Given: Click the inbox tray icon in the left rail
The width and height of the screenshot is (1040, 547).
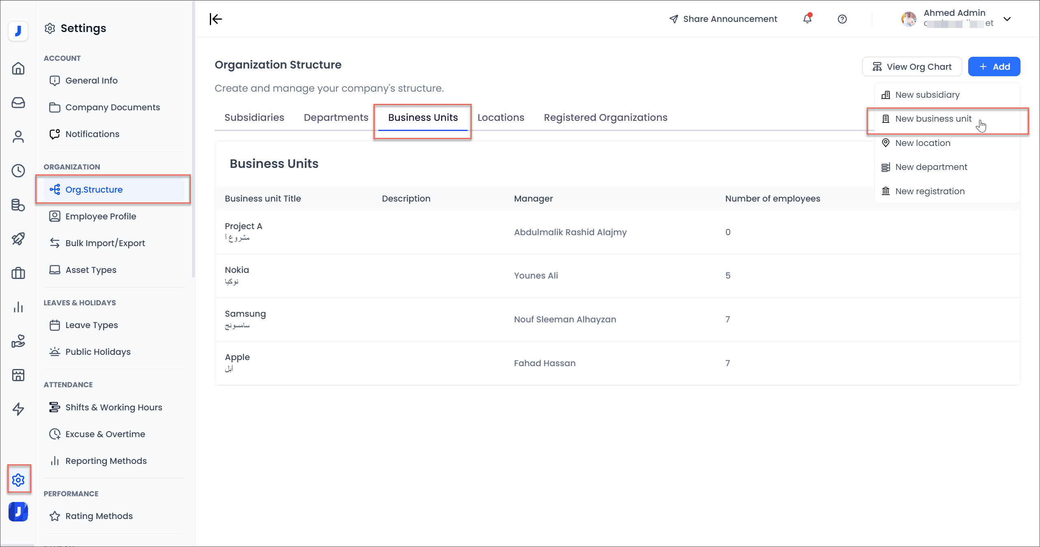Looking at the screenshot, I should (18, 103).
